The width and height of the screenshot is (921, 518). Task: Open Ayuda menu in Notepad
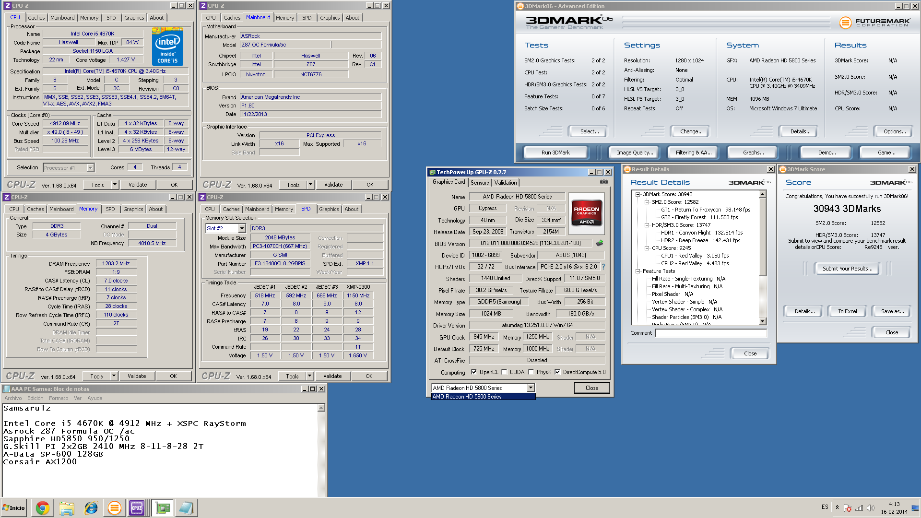(94, 398)
